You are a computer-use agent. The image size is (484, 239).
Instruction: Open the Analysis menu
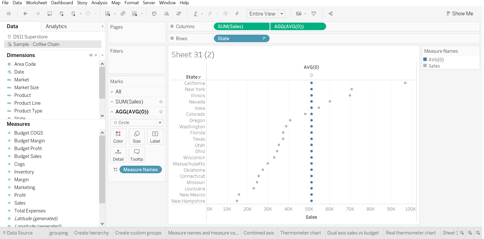(x=99, y=3)
